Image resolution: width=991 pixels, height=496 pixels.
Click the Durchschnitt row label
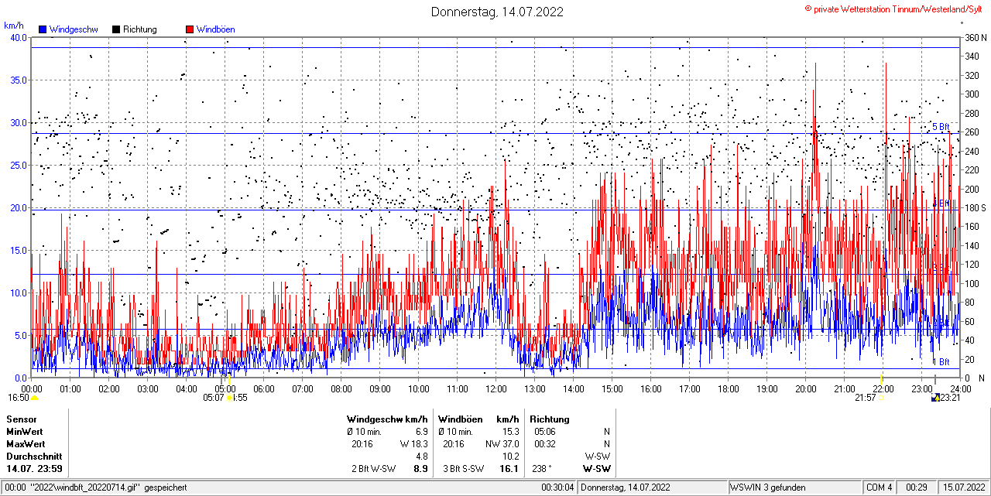click(x=34, y=457)
